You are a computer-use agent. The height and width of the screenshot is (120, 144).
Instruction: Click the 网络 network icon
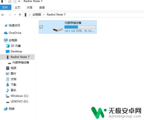[6, 109]
